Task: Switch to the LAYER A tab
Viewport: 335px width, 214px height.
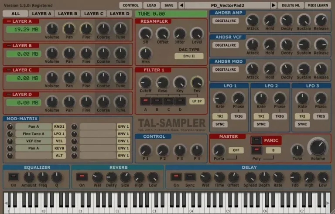Action: coord(41,14)
